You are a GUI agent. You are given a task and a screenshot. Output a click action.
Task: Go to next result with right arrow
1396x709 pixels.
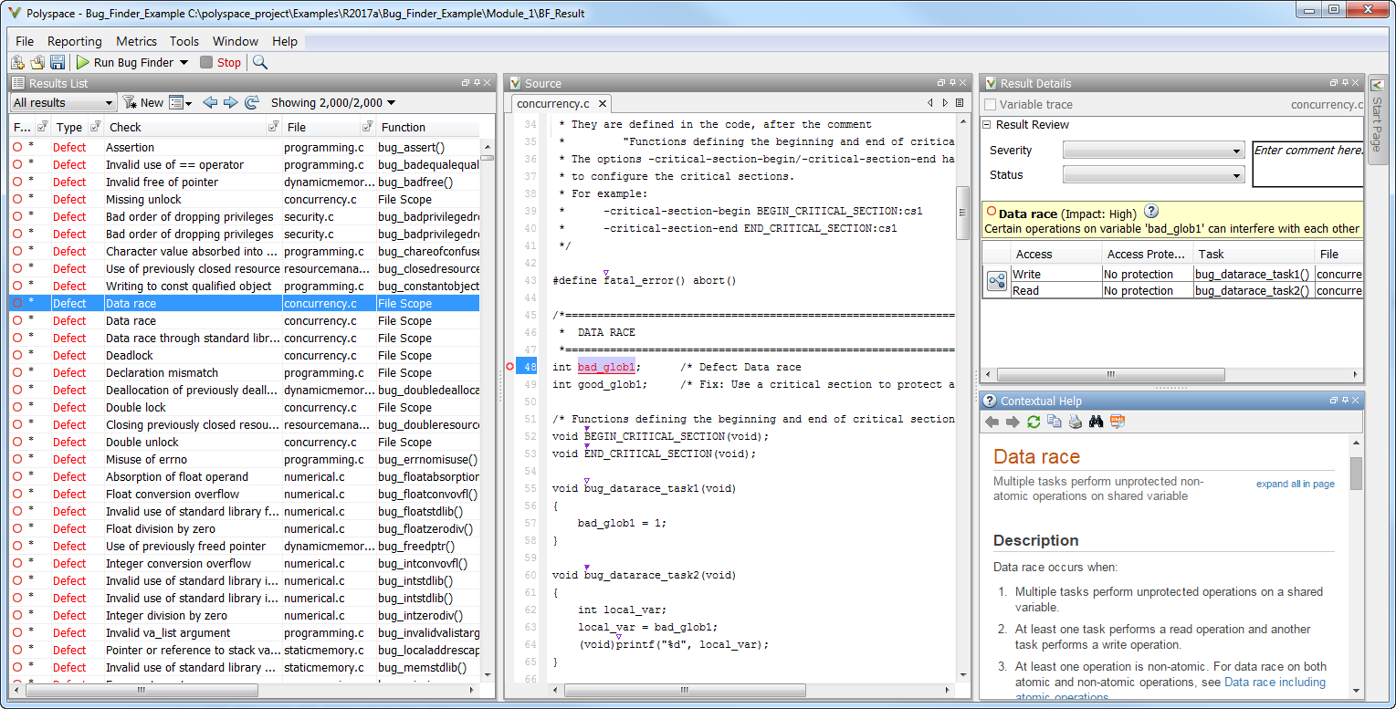pos(230,103)
